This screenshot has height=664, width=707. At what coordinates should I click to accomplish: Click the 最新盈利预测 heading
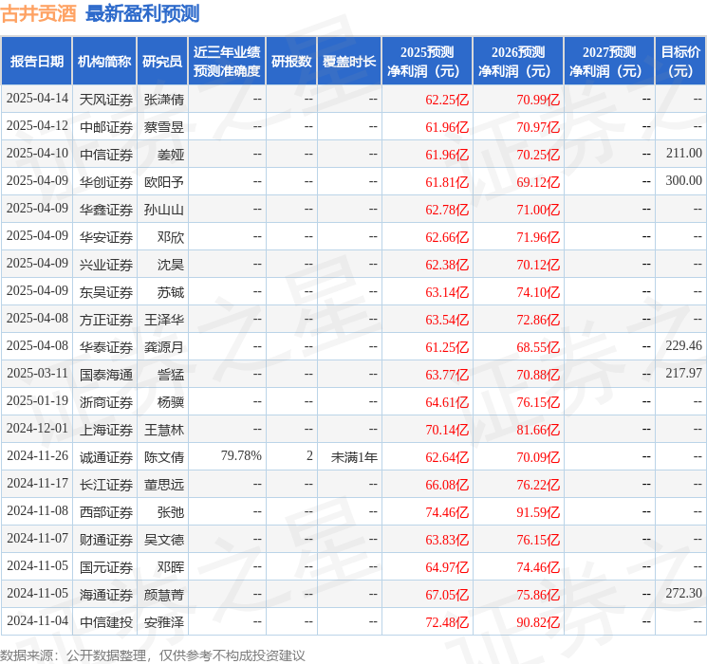click(x=142, y=13)
